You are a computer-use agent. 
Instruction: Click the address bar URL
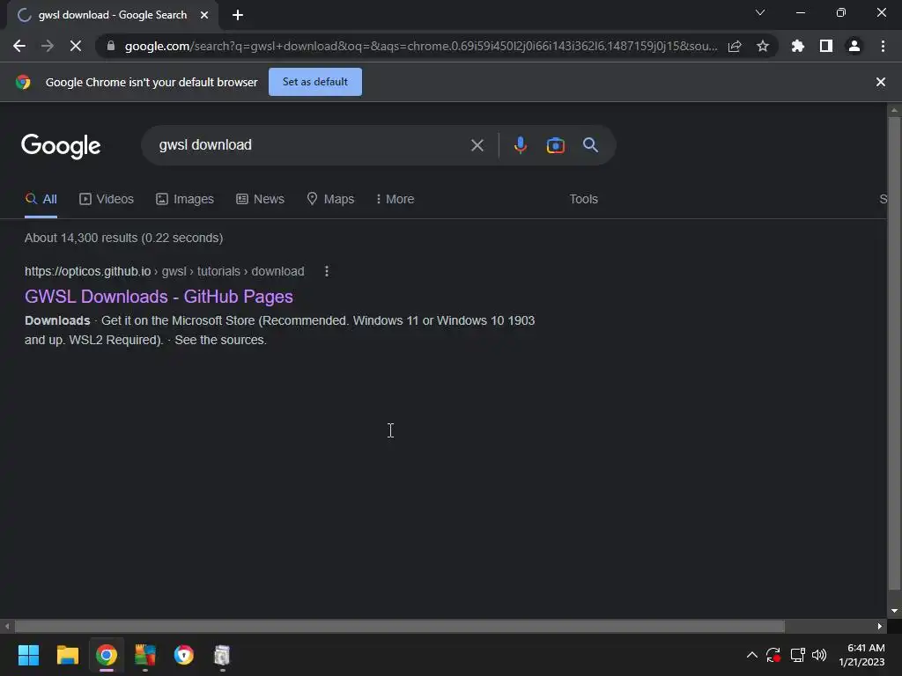(420, 46)
